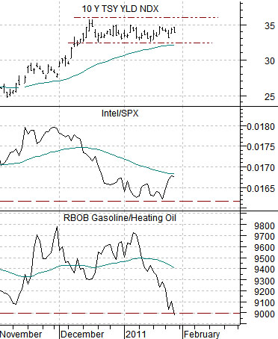This screenshot has height=339, width=278.
Task: Click the 30 value on yield axis
Action: coord(270,61)
